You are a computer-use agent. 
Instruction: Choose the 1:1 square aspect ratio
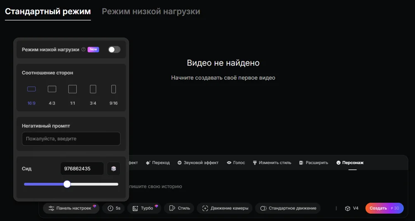point(73,89)
